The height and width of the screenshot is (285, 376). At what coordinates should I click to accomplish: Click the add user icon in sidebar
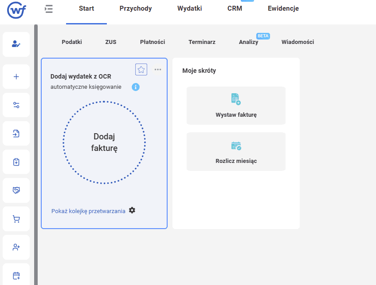16,247
